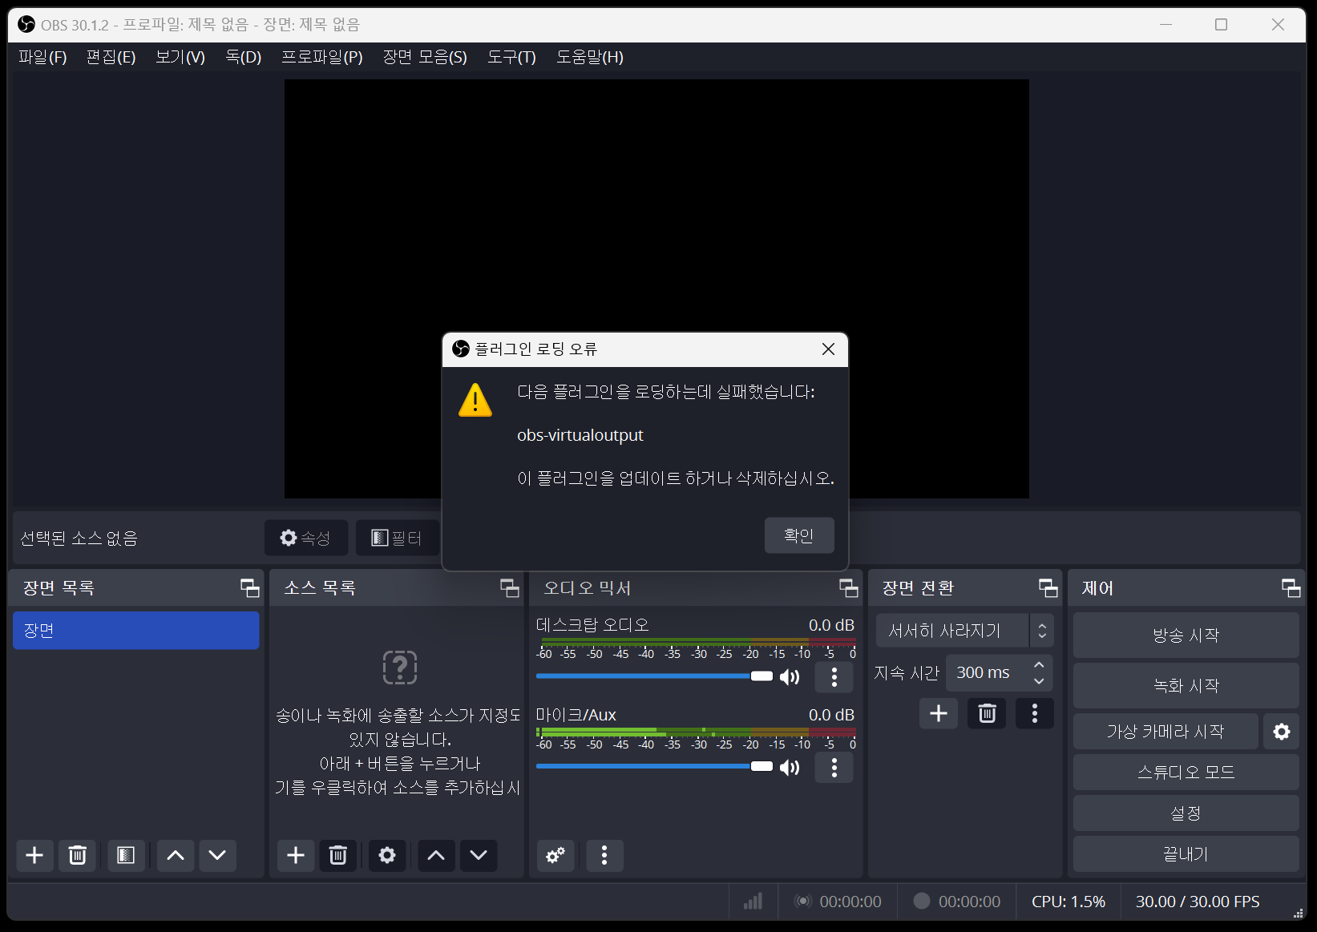Viewport: 1317px width, 932px height.
Task: Increase the 300 ms duration with the up arrow
Action: pos(1039,664)
